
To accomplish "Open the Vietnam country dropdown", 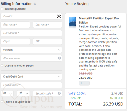I will pyautogui.click(x=31, y=50).
